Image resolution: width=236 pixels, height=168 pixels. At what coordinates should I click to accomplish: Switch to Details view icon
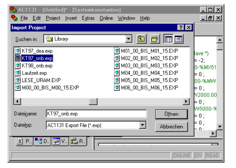pyautogui.click(x=178, y=39)
